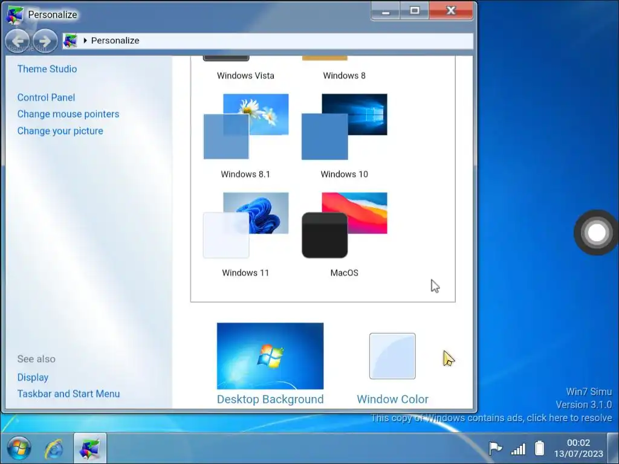Click the Windows 8 theme label
Image resolution: width=619 pixels, height=464 pixels.
tap(344, 76)
